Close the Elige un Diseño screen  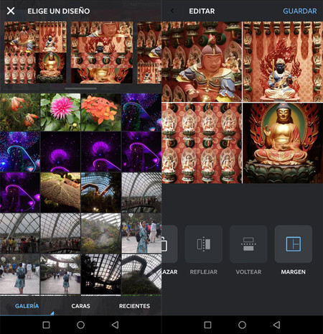tap(11, 11)
